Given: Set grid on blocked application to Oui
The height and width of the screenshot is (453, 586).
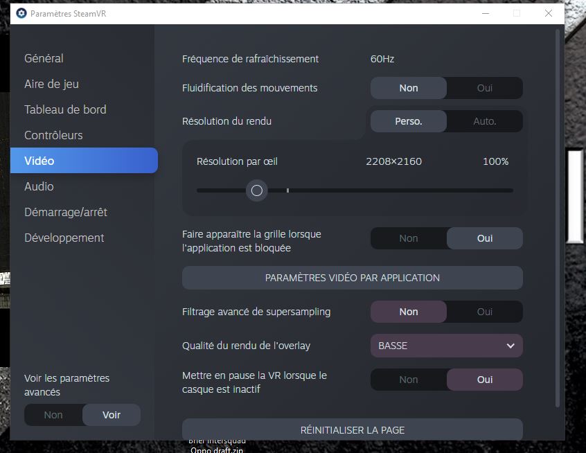Looking at the screenshot, I should click(x=485, y=238).
